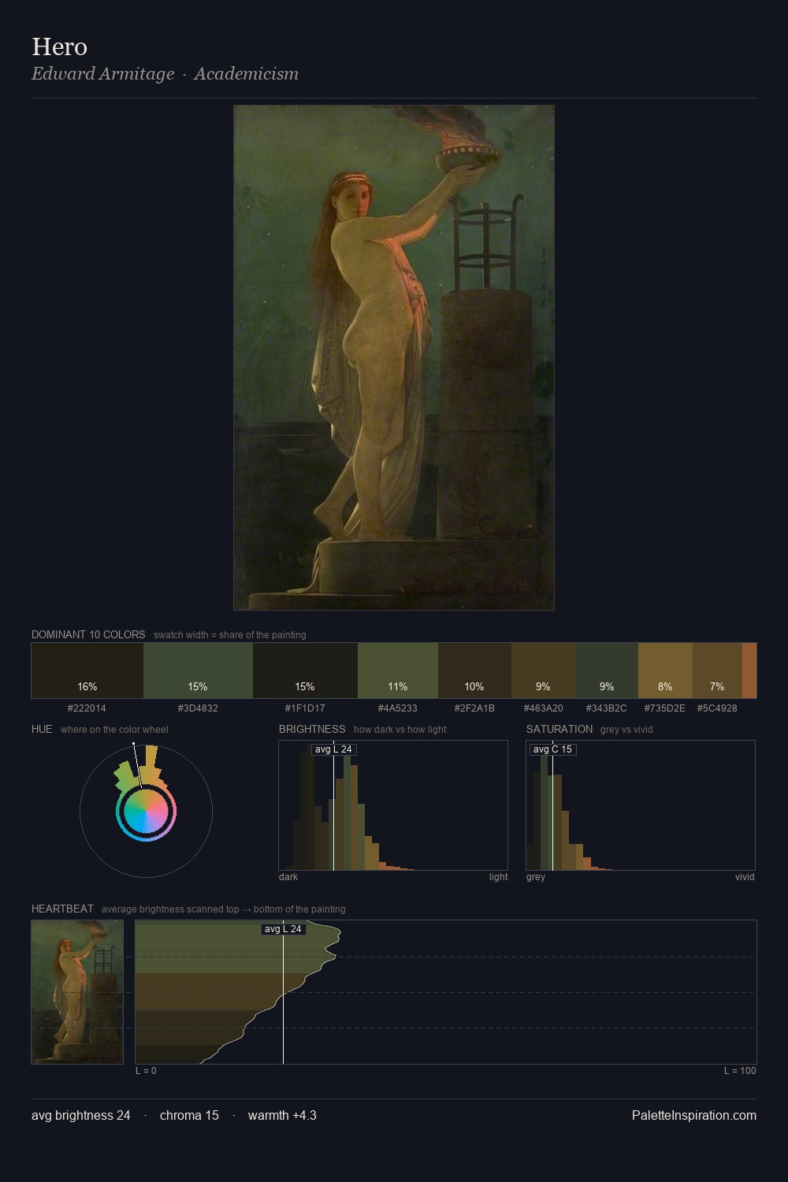788x1182 pixels.
Task: Click the avg L 24 marker in Heartbeat chart
Action: pos(283,929)
